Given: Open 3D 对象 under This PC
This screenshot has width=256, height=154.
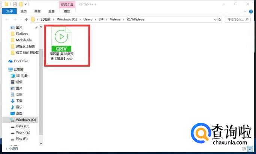Looking at the screenshot, I should (x=21, y=76).
